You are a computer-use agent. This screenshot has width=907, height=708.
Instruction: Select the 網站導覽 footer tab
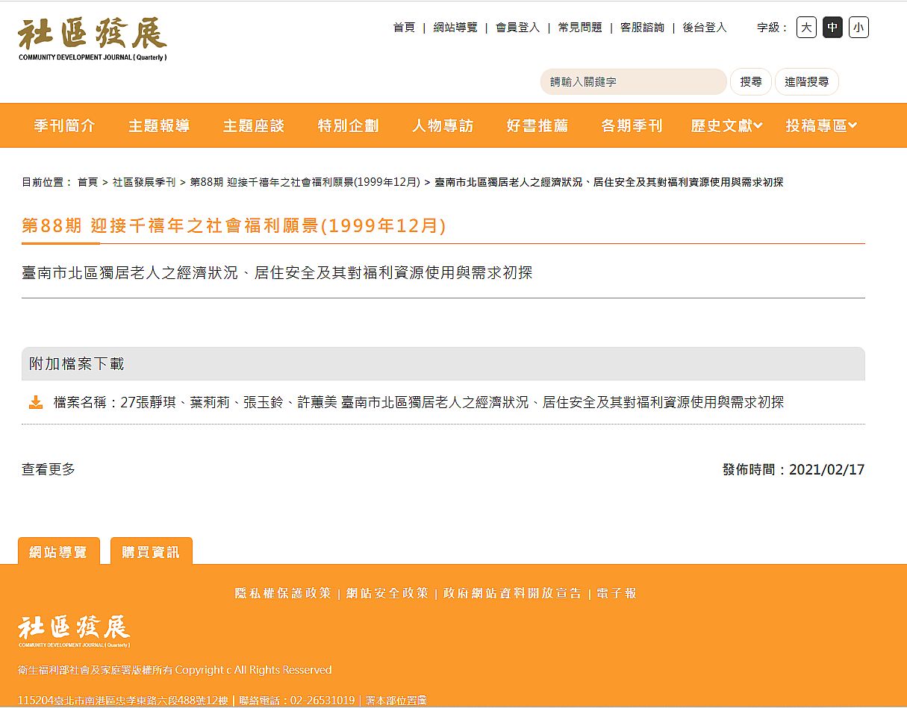(58, 552)
